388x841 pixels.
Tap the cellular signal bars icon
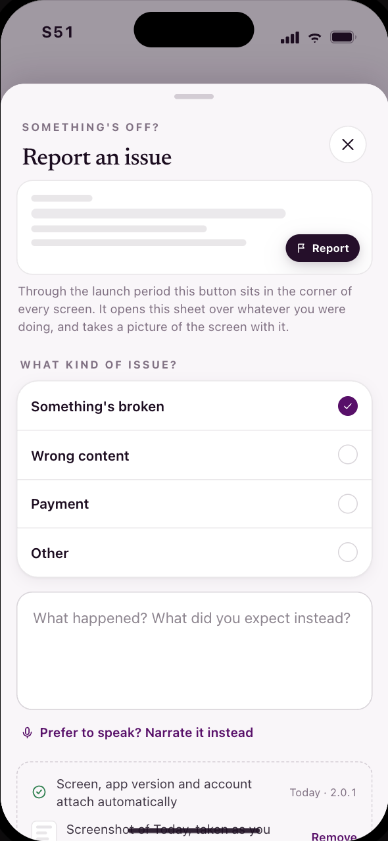tap(290, 38)
